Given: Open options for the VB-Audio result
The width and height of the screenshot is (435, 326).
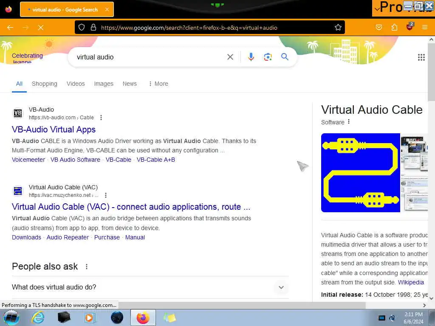Looking at the screenshot, I should pyautogui.click(x=101, y=118).
